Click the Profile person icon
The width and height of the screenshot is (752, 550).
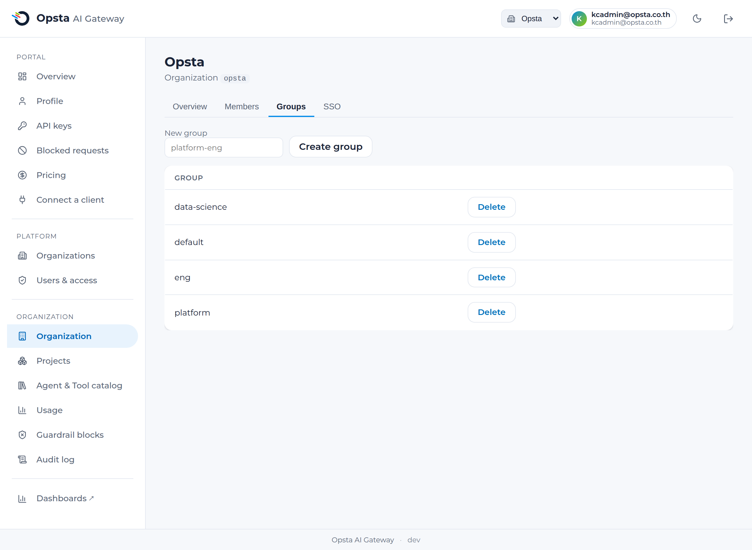click(x=22, y=101)
